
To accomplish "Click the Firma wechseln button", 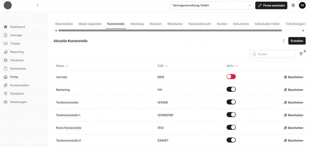I will click(271, 5).
